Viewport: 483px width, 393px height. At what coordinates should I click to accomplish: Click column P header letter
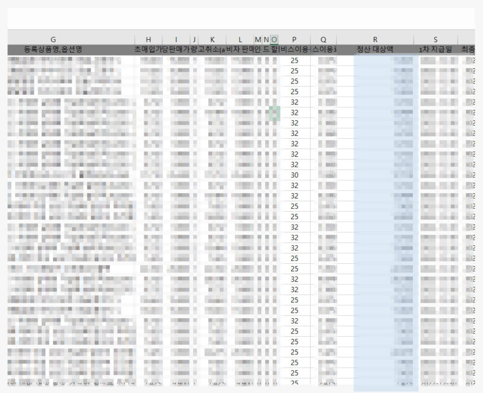pos(295,39)
